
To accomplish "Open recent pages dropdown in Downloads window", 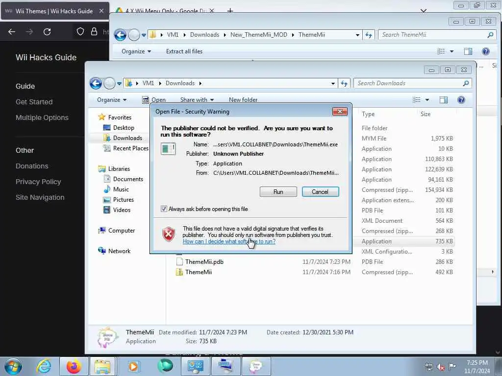I will pyautogui.click(x=119, y=83).
